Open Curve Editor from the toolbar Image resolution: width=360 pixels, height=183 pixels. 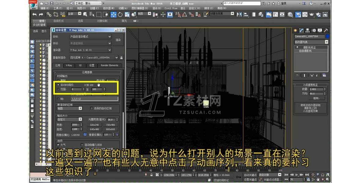click(x=275, y=14)
